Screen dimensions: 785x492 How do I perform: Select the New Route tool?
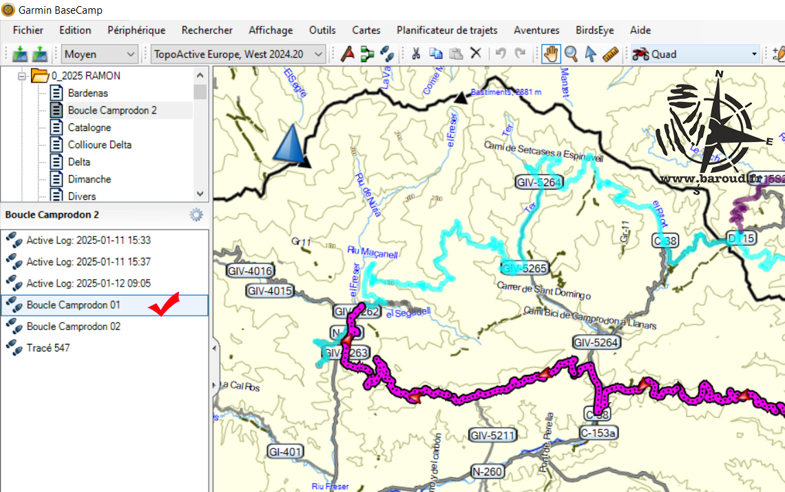tap(367, 54)
